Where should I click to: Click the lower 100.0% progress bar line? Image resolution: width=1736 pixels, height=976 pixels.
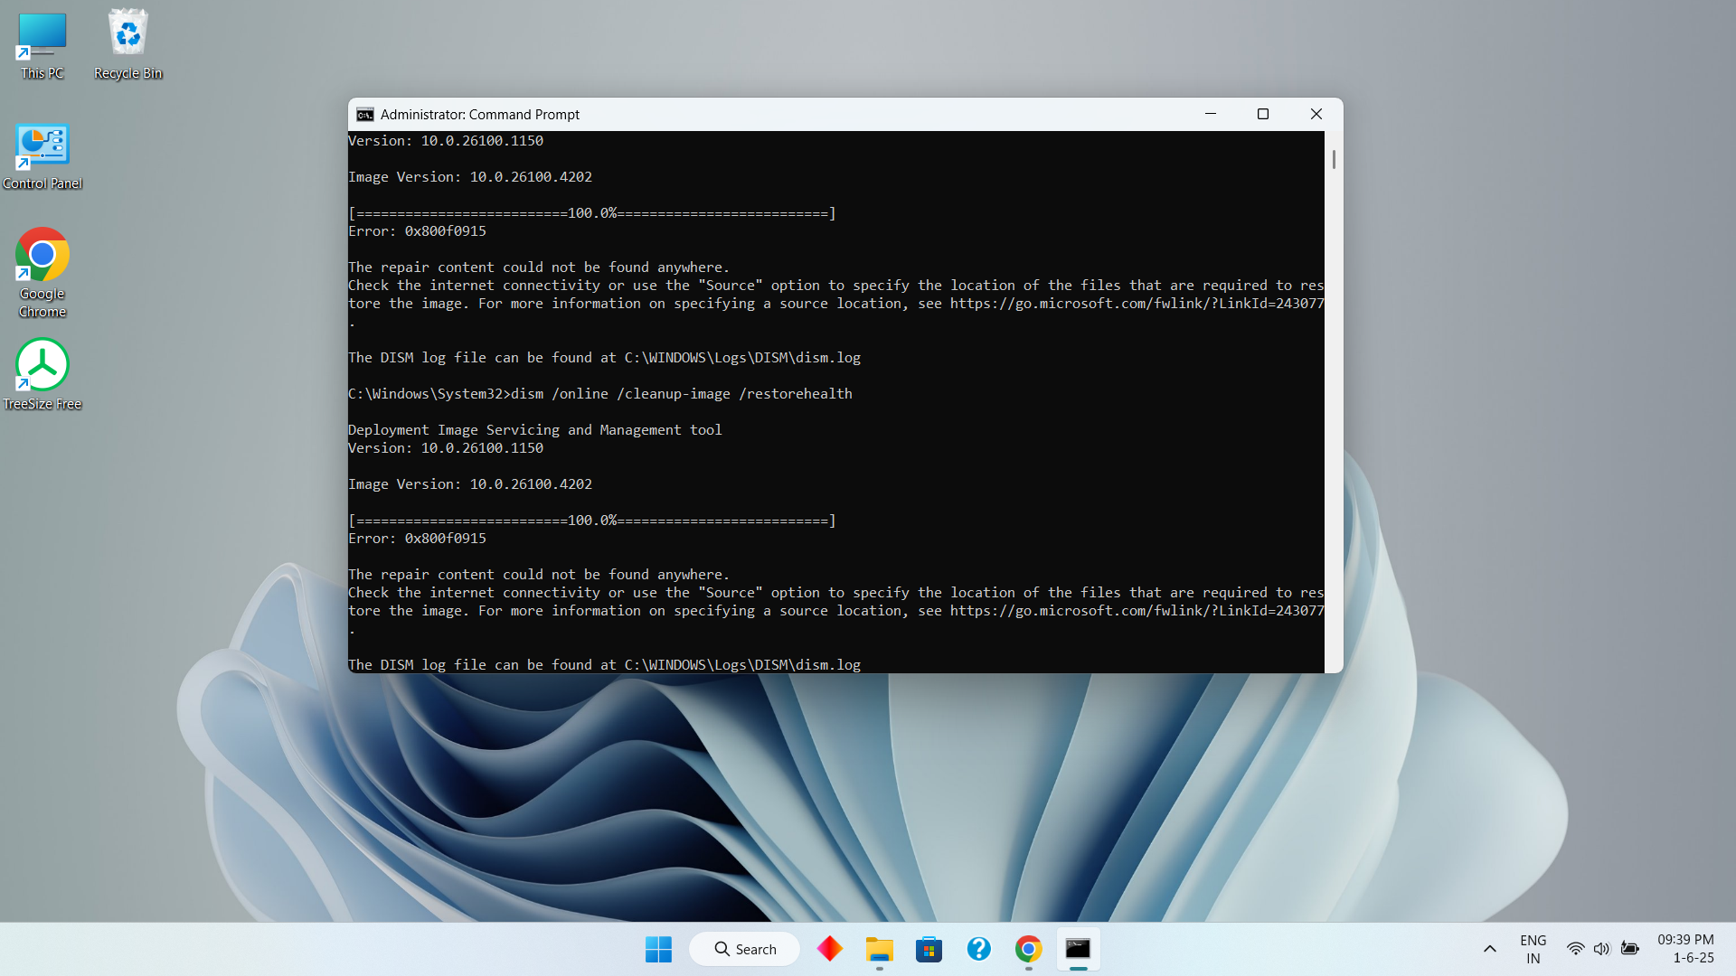[x=592, y=521]
